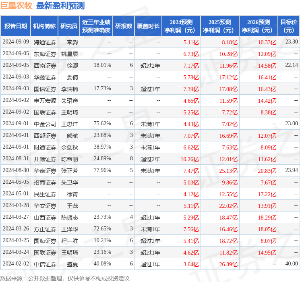Click analyst name 李淼
The image size is (300, 282).
click(x=72, y=42)
